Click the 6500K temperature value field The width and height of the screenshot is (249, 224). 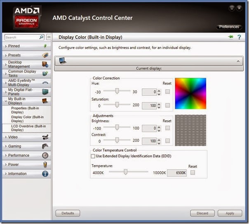coord(177,173)
